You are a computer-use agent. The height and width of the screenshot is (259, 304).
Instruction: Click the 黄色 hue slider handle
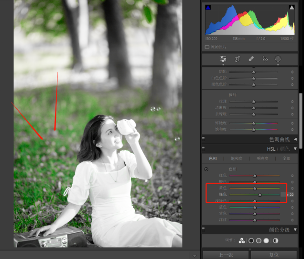(x=255, y=188)
